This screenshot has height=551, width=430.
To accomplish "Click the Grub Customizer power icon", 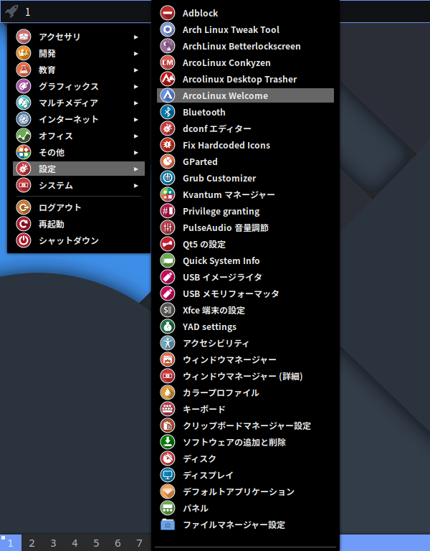I will pyautogui.click(x=168, y=178).
